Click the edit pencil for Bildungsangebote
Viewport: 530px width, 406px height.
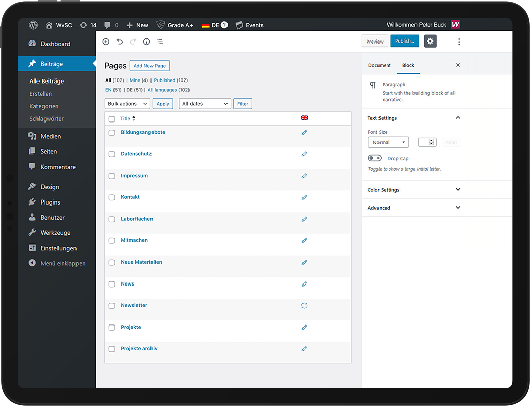tap(304, 133)
